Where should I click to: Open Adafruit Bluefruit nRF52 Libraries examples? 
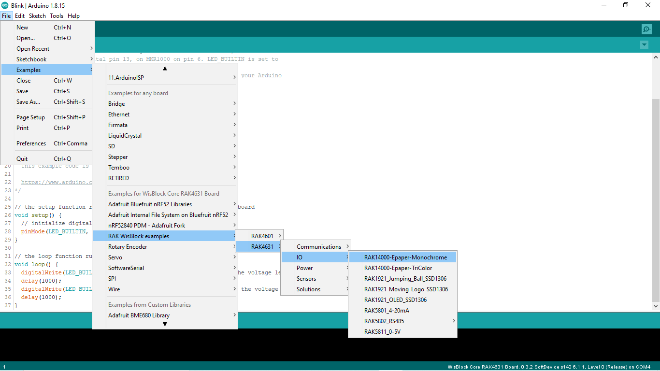165,204
